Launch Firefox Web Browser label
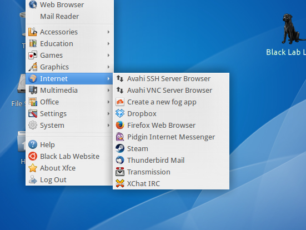This screenshot has height=230, width=306. coord(161,126)
